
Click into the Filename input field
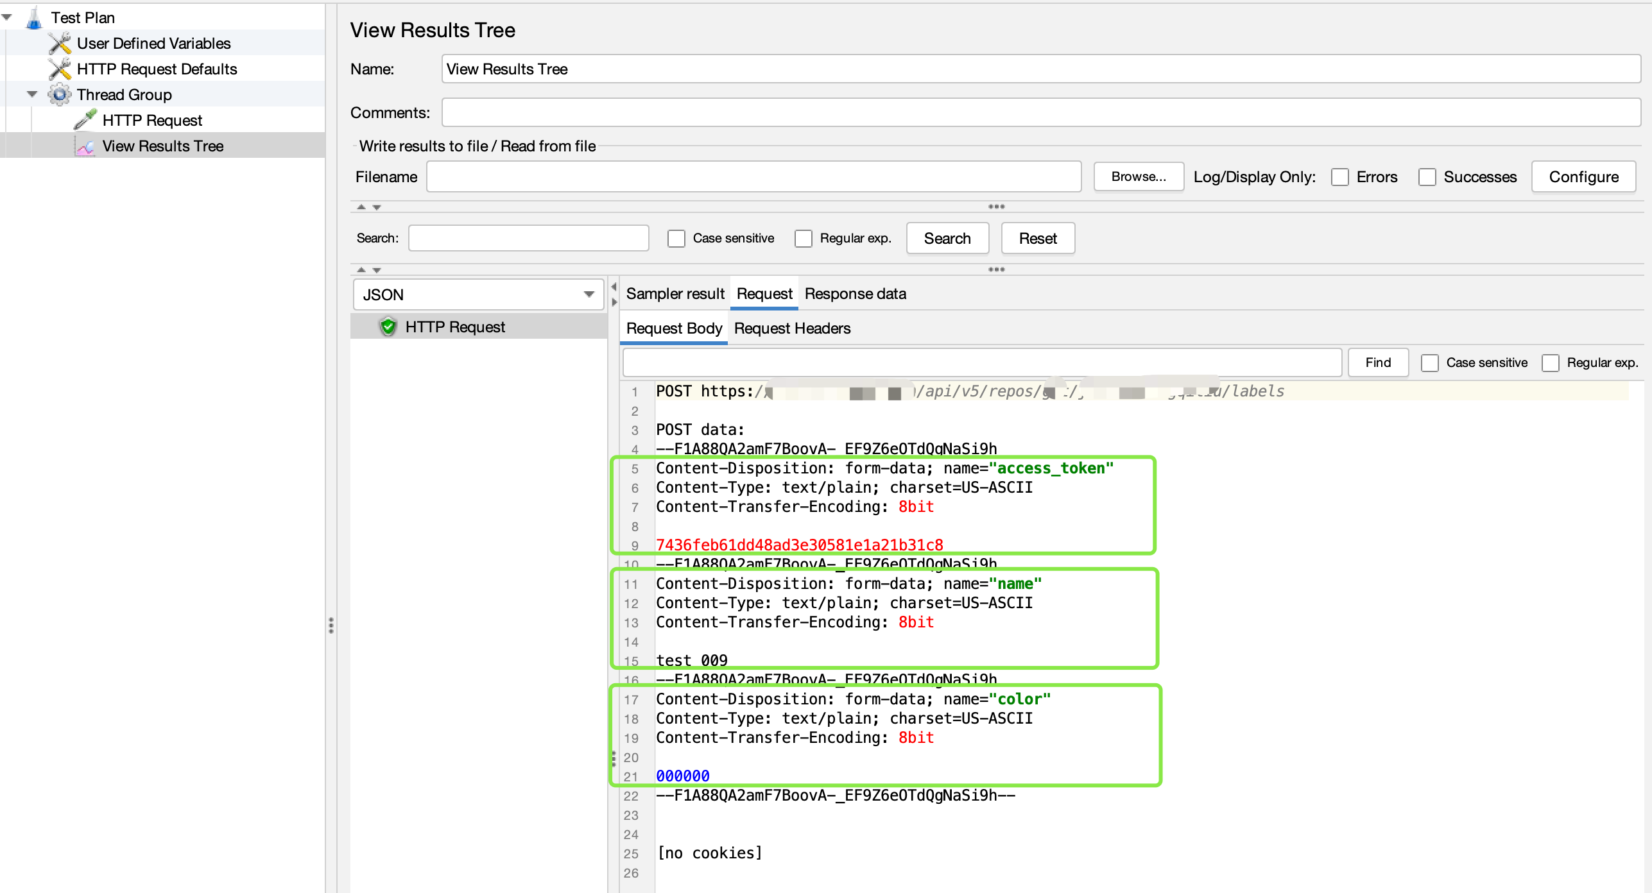click(x=753, y=177)
